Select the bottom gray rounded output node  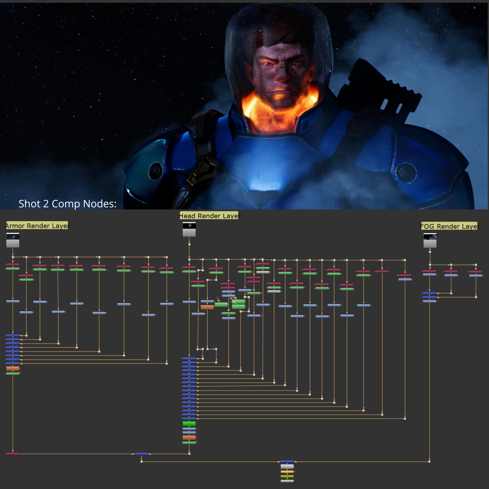(287, 481)
